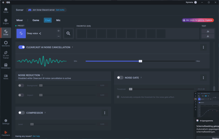Open Moments from the sidebar
This screenshot has height=139, width=219.
(x=6, y=43)
